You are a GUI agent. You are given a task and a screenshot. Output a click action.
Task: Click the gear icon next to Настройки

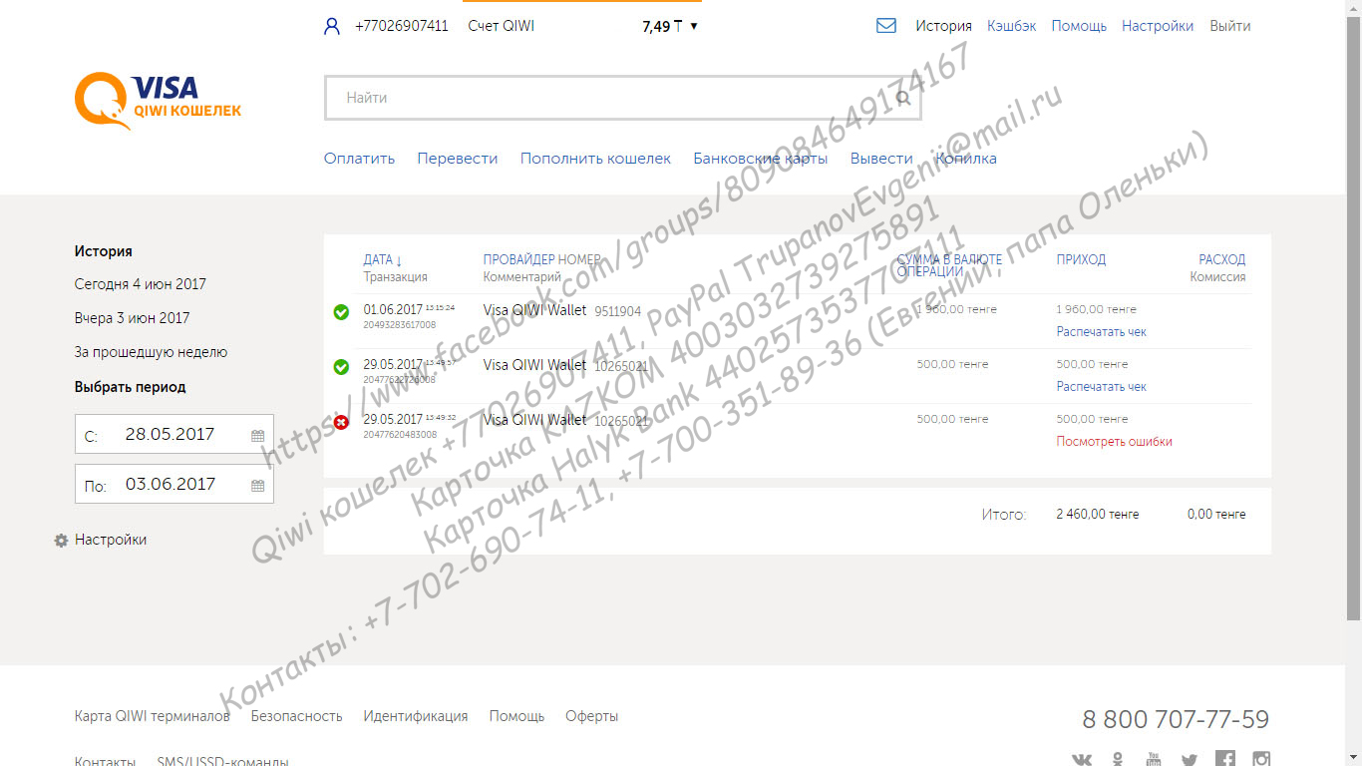tap(61, 540)
